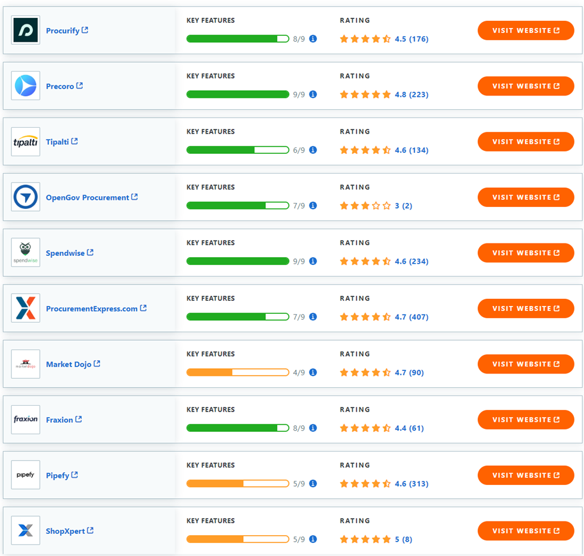
Task: Click the ProcurementExpress.com logo icon
Action: click(26, 308)
